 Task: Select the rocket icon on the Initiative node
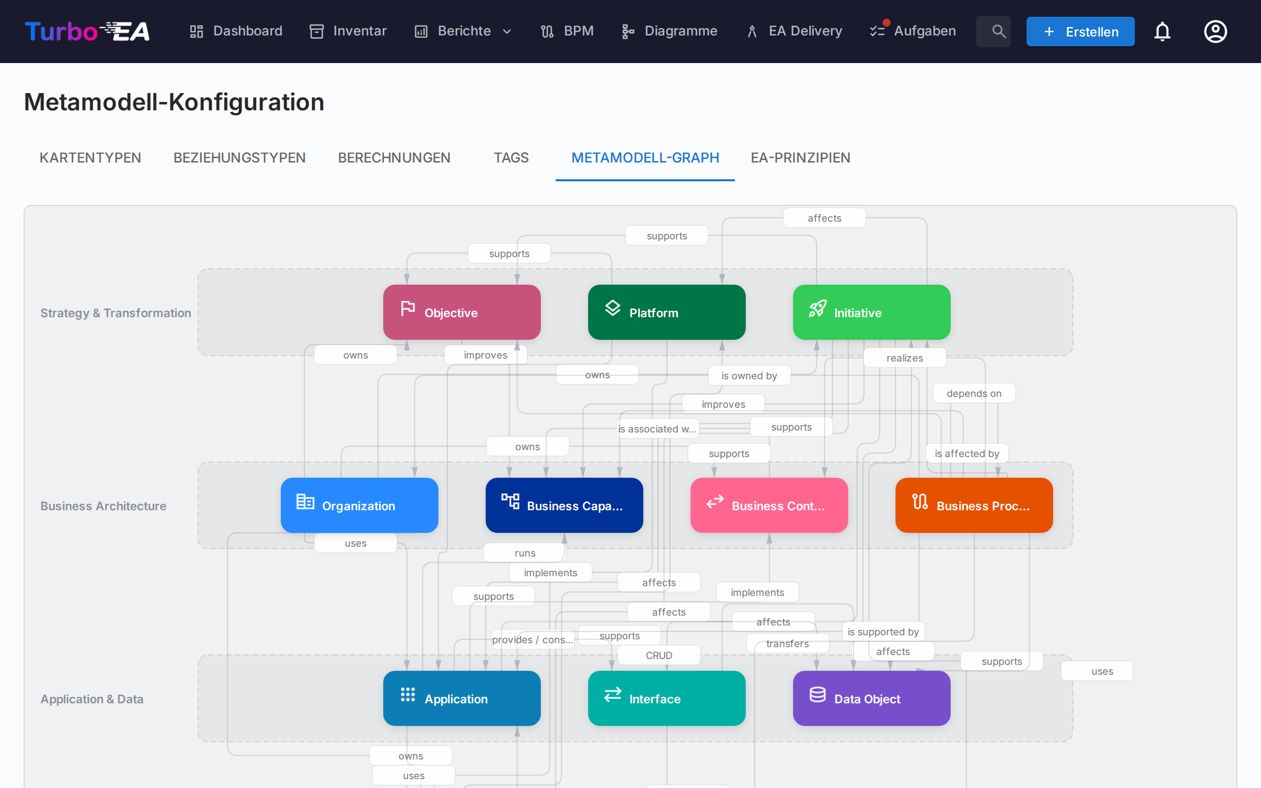[x=817, y=308]
